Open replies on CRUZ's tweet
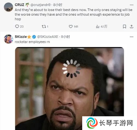Image resolution: width=137 pixels, height=130 pixels. pyautogui.click(x=19, y=27)
